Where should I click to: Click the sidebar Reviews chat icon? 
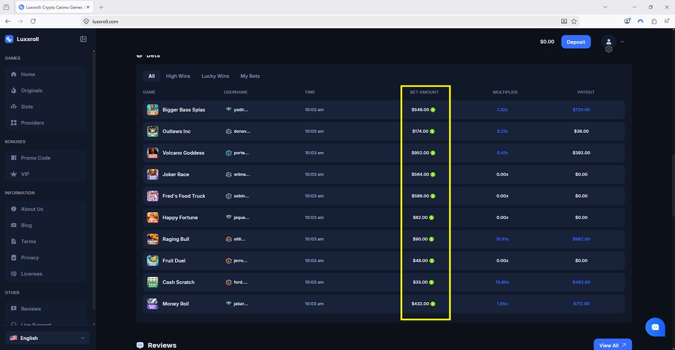coord(14,309)
